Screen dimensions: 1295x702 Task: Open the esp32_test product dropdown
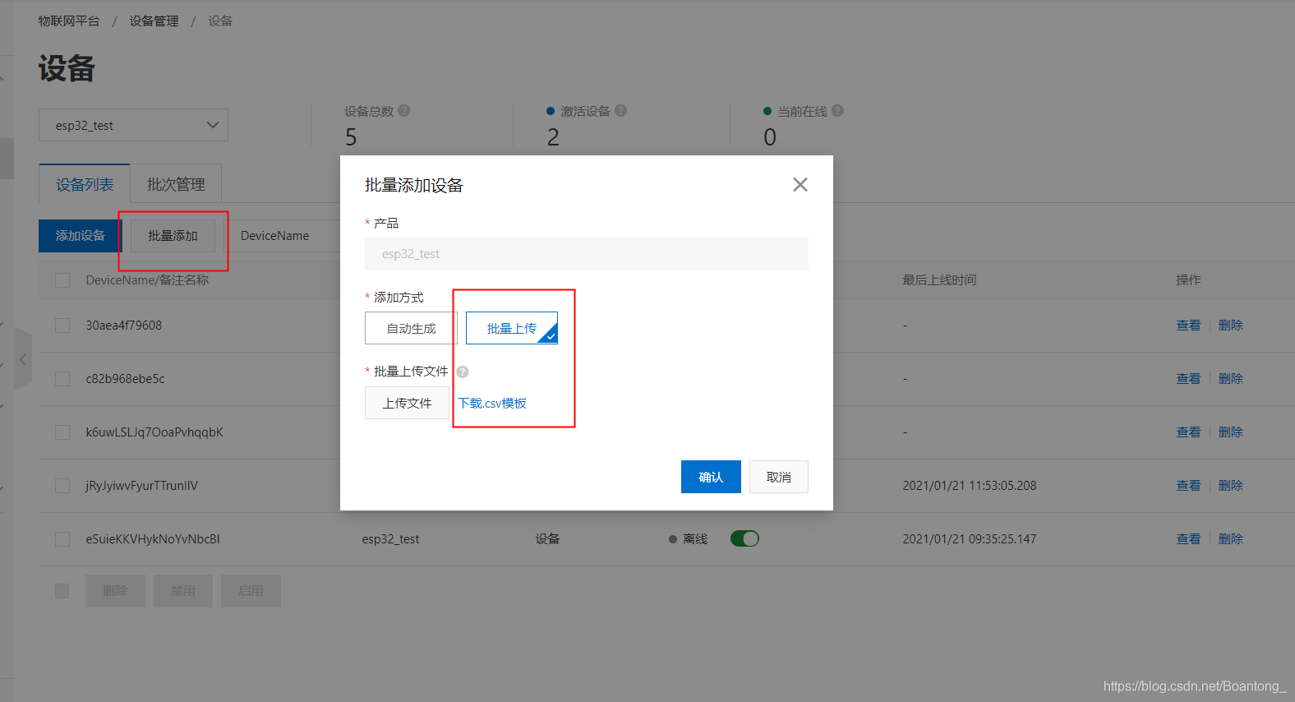tap(133, 125)
